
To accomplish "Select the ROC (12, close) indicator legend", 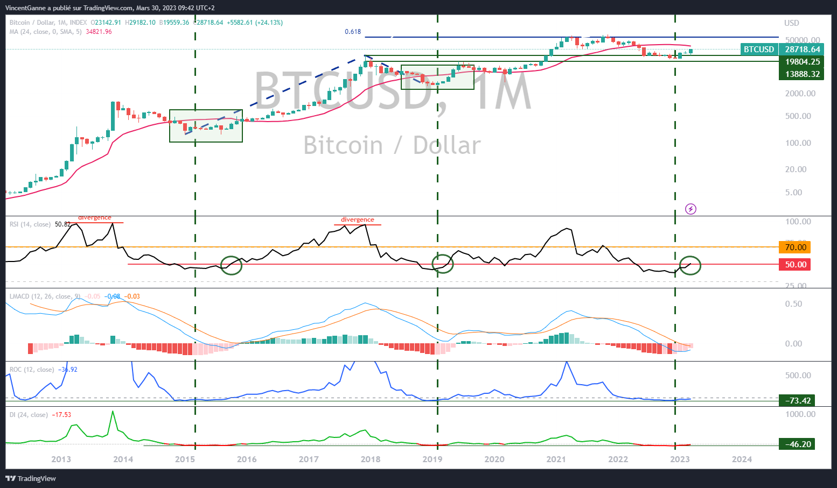I will point(32,370).
